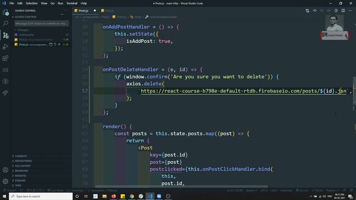Open the Run menu
The image size is (356, 200).
[61, 3]
